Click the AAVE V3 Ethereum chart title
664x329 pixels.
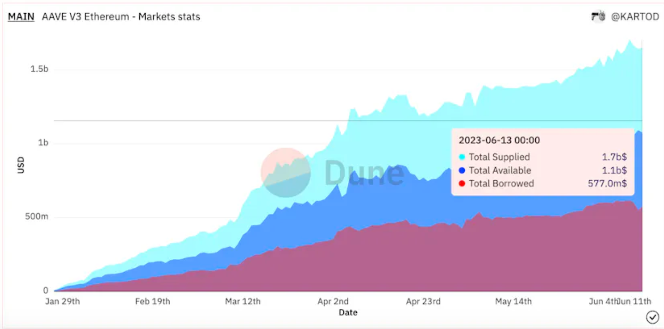(x=121, y=17)
